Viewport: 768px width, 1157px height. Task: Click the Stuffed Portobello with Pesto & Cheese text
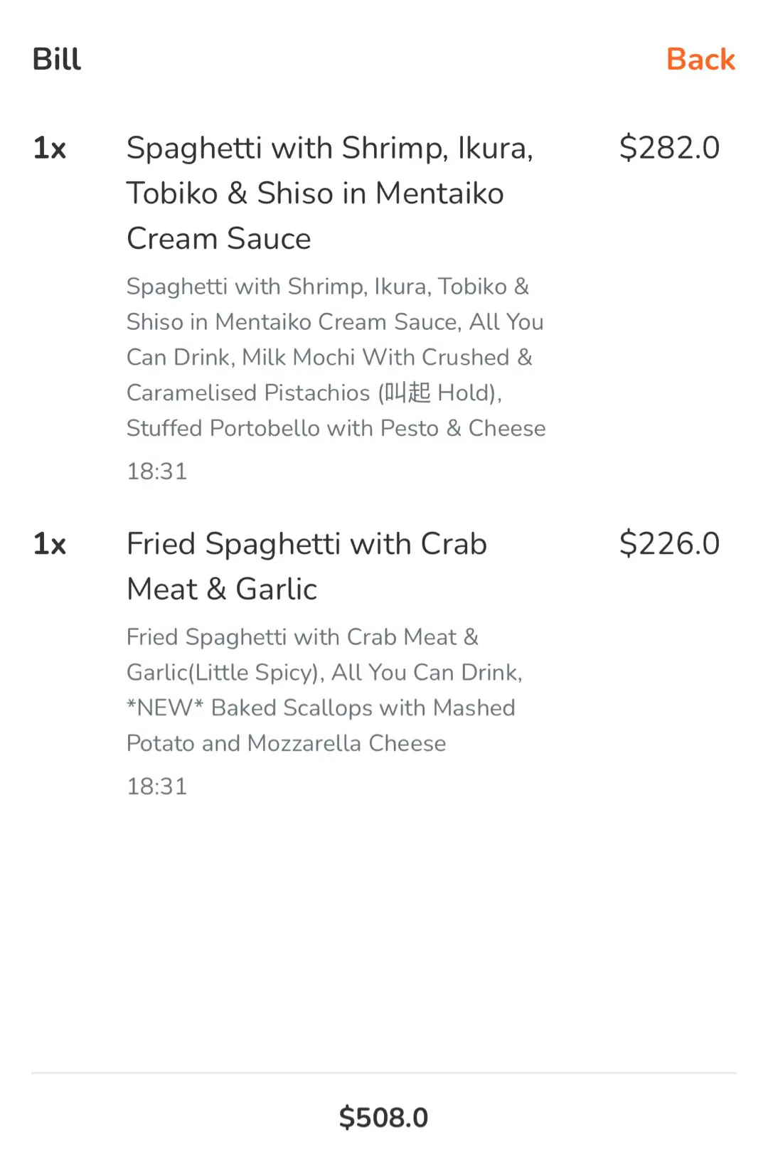[336, 428]
